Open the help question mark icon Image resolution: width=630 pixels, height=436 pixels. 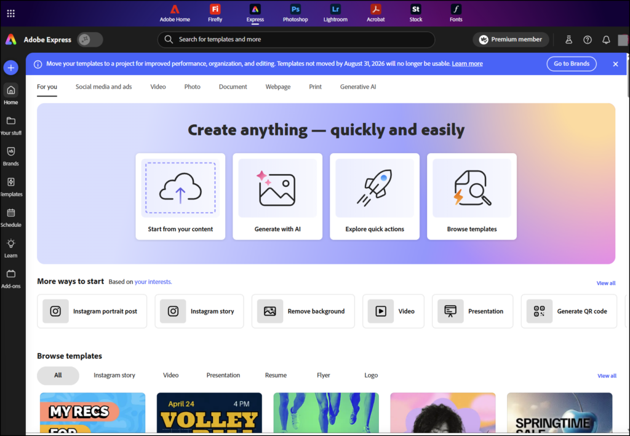pos(588,40)
